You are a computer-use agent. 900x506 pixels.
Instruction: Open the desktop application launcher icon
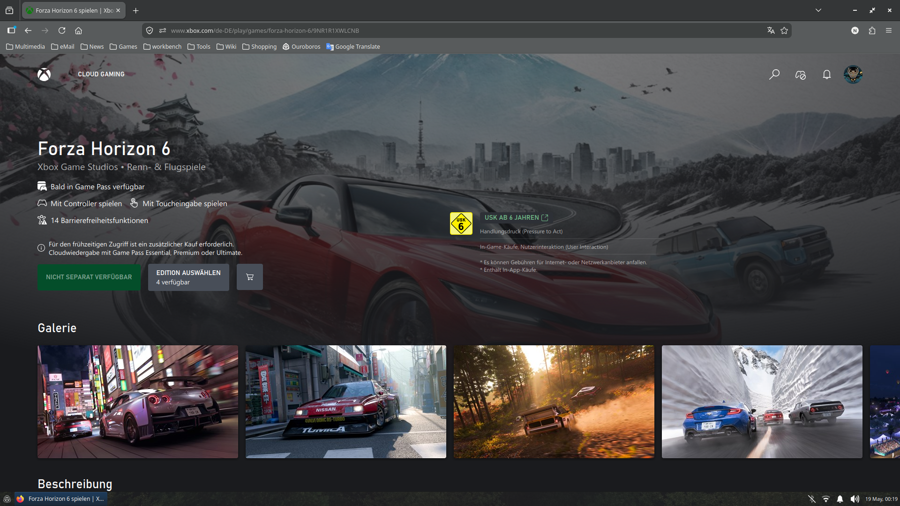(7, 499)
